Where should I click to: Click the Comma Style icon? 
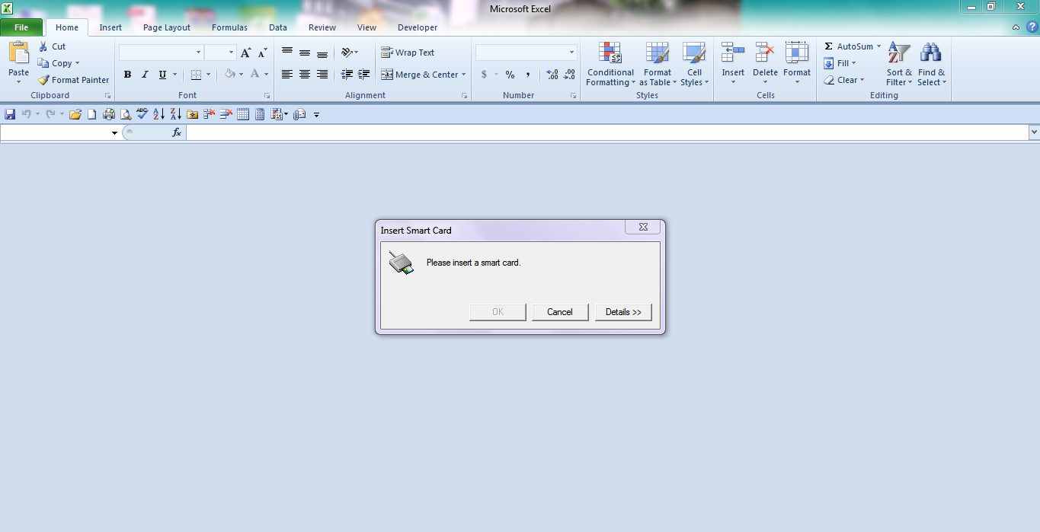528,75
